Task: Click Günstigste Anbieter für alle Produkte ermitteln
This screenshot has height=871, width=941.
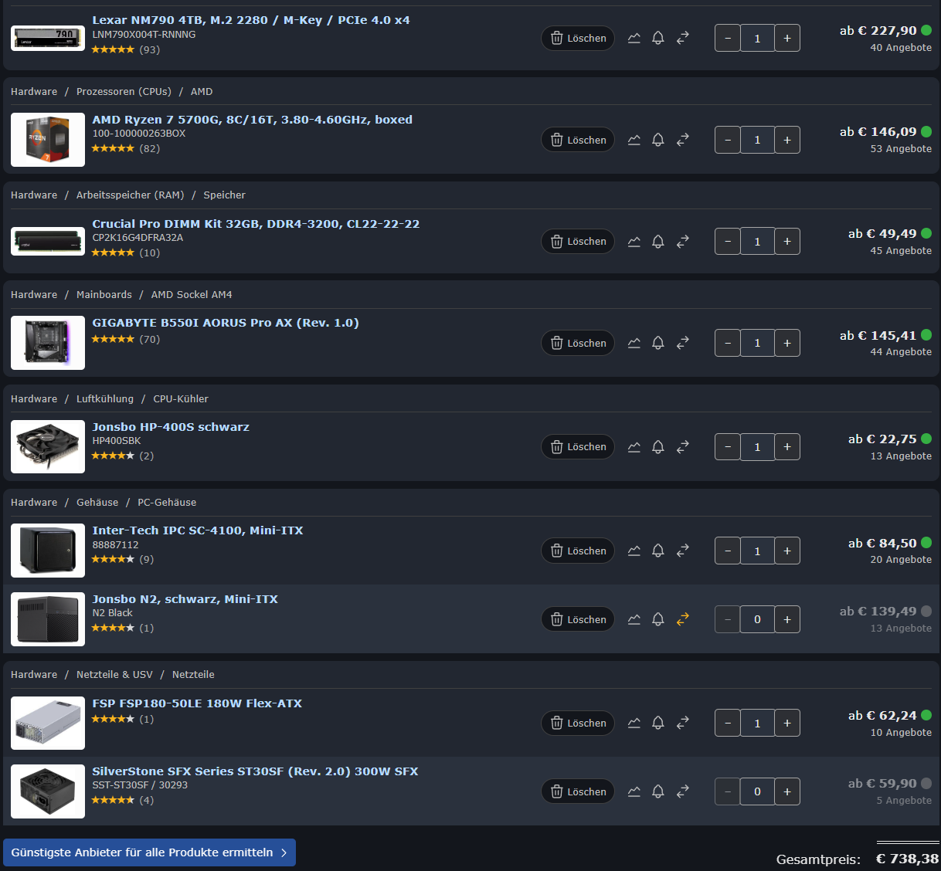Action: coord(149,852)
